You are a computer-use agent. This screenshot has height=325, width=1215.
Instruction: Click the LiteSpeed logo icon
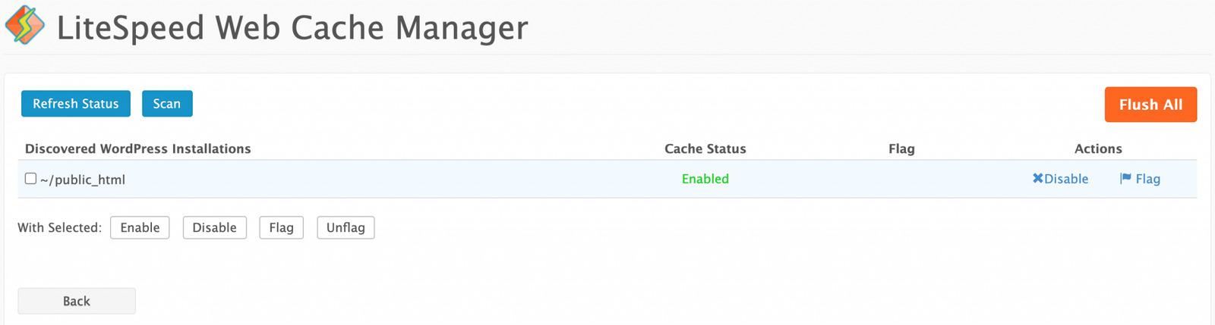[x=25, y=25]
